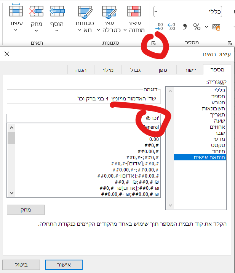Click down arrow of format codes scrollbar
The width and height of the screenshot is (235, 273).
[x=12, y=193]
